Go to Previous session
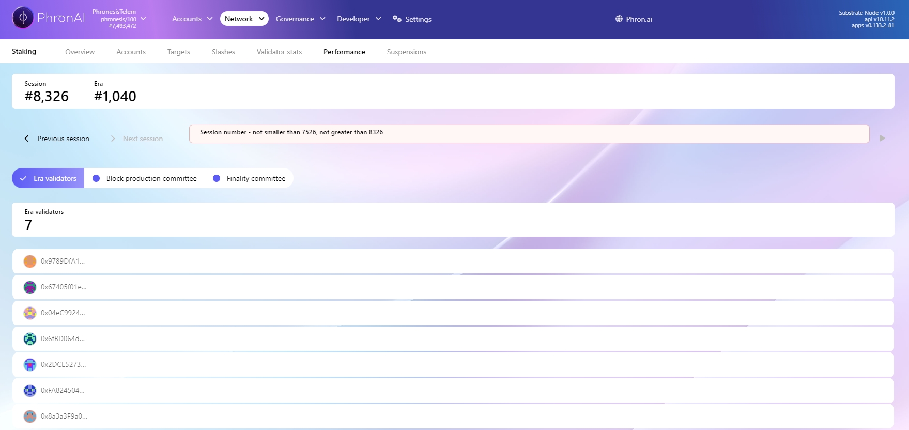This screenshot has height=430, width=909. tap(57, 139)
